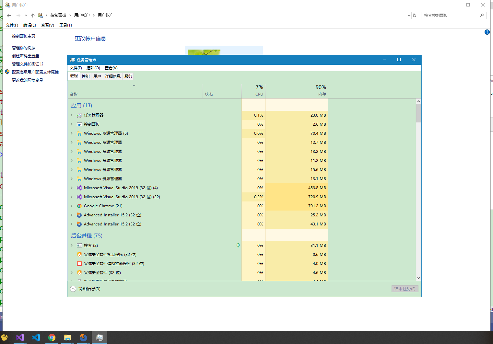Collapse Task Manager via 简略信息 arrow
The width and height of the screenshot is (493, 344).
tap(73, 289)
